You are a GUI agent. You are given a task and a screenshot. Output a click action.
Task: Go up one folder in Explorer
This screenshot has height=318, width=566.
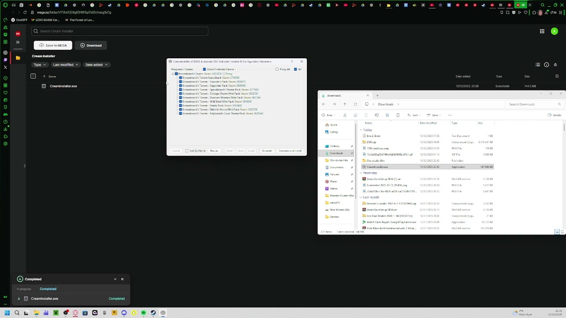pos(345,104)
